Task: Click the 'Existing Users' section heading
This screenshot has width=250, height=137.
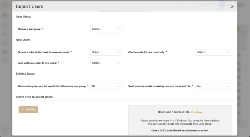Action: 25,74
